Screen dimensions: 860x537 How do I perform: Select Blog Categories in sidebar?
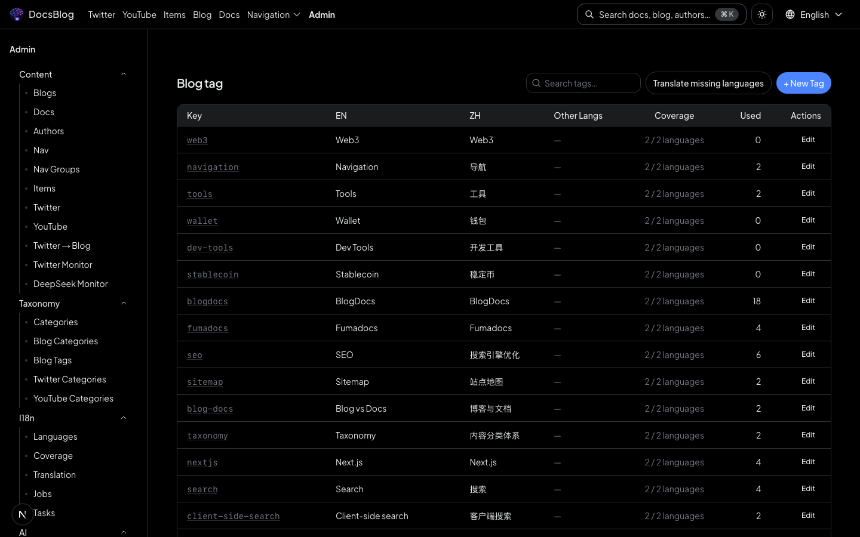click(66, 341)
